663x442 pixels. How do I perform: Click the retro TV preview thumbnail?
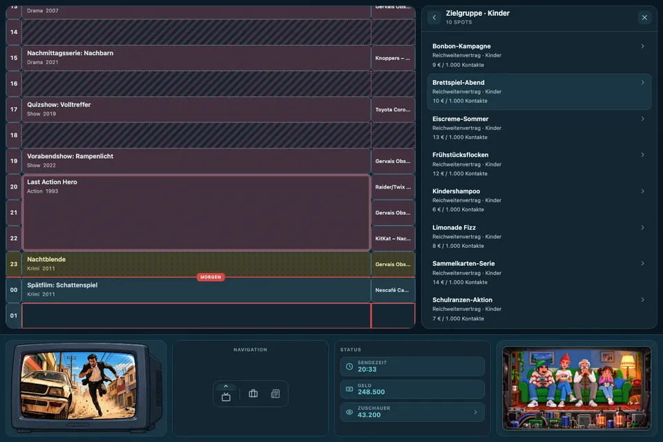point(87,387)
